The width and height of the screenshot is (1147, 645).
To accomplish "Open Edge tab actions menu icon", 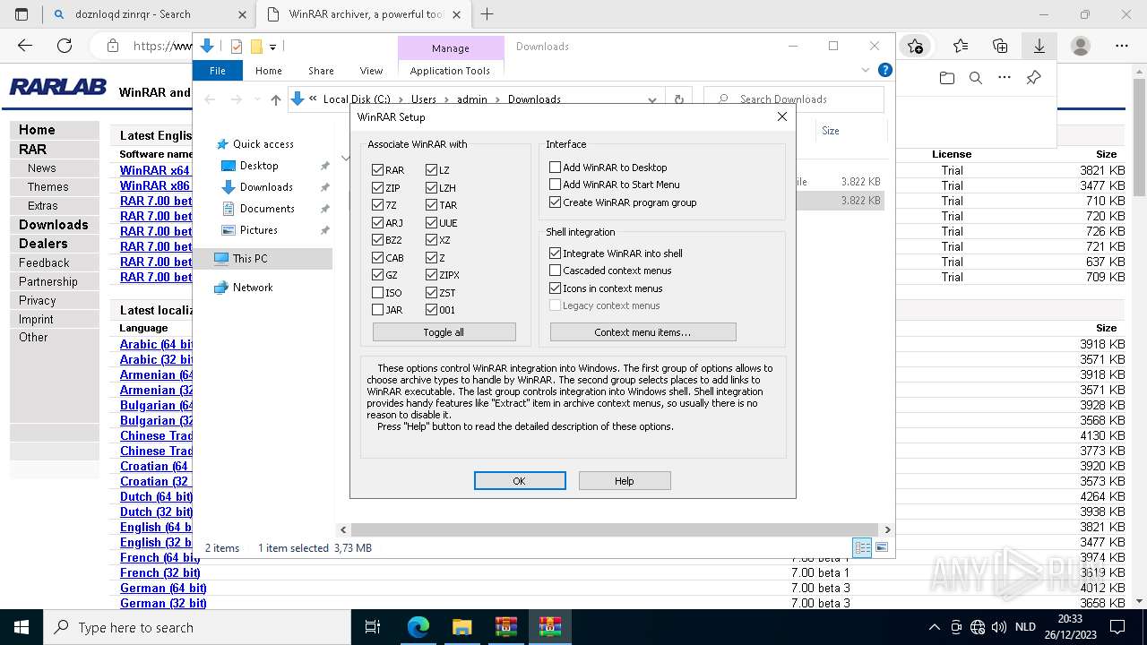I will pos(22,14).
